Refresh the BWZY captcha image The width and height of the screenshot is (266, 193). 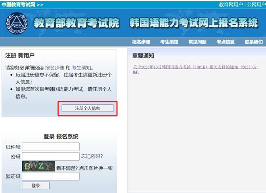(38, 166)
